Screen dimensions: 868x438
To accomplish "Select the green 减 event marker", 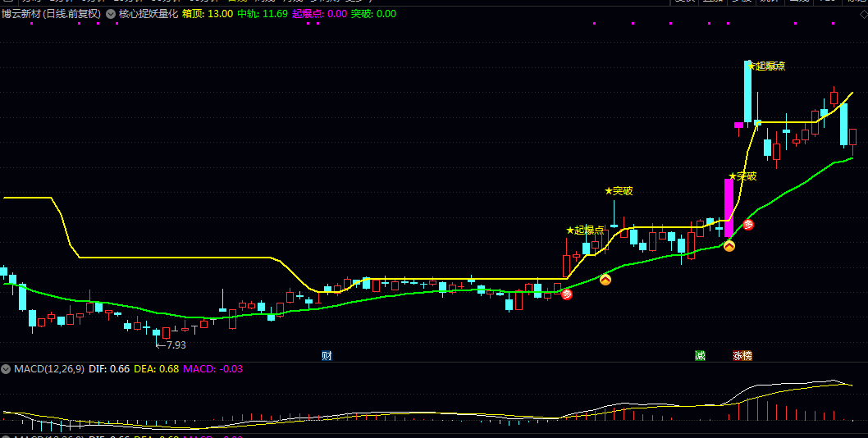I will 700,356.
